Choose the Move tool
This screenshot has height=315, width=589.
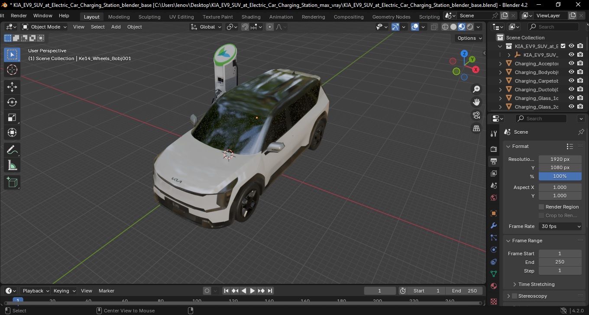[x=12, y=87]
